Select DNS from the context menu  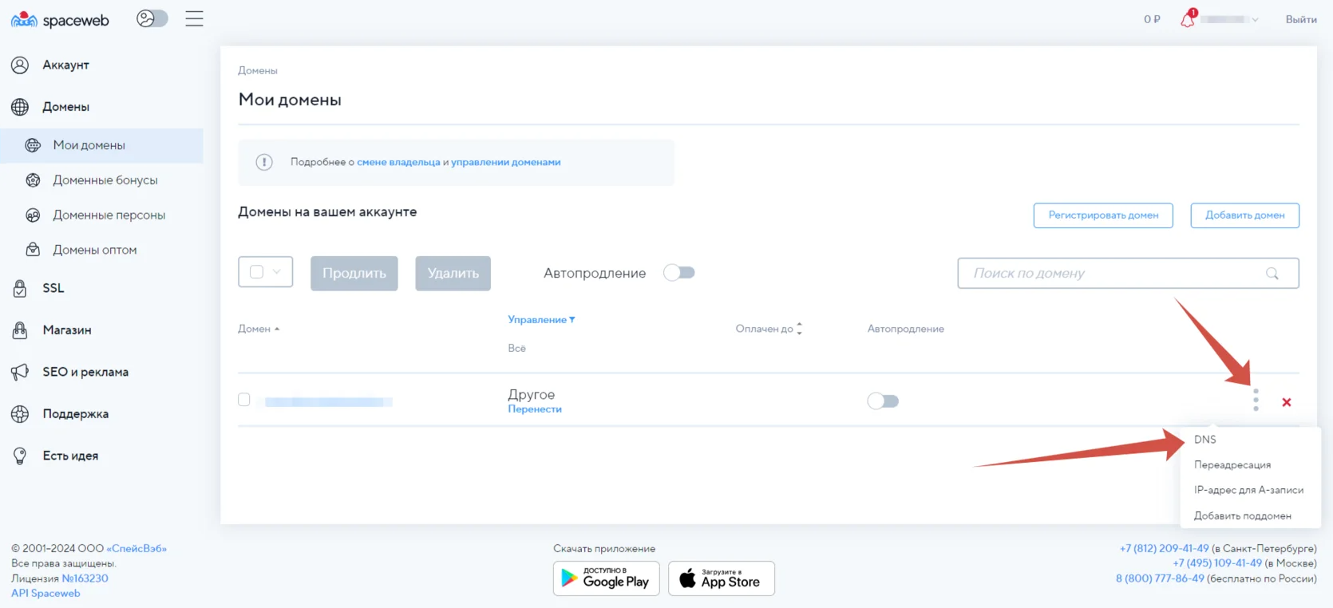[1204, 440]
